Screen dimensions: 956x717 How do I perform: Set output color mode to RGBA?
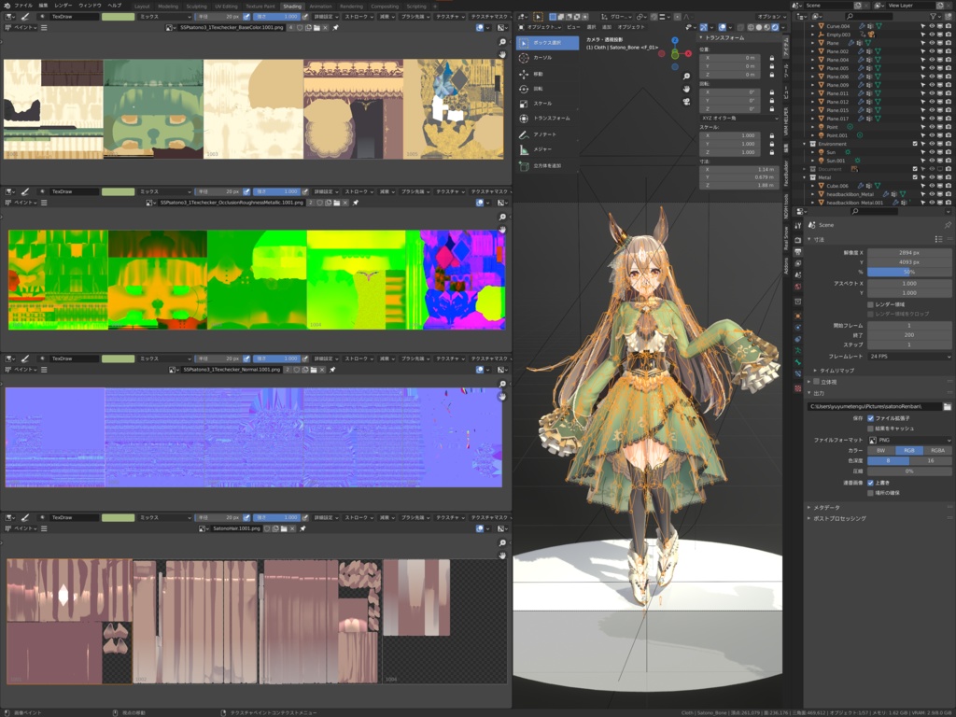(938, 450)
